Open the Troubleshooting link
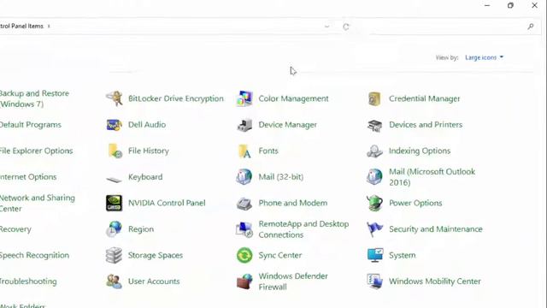 pyautogui.click(x=28, y=281)
